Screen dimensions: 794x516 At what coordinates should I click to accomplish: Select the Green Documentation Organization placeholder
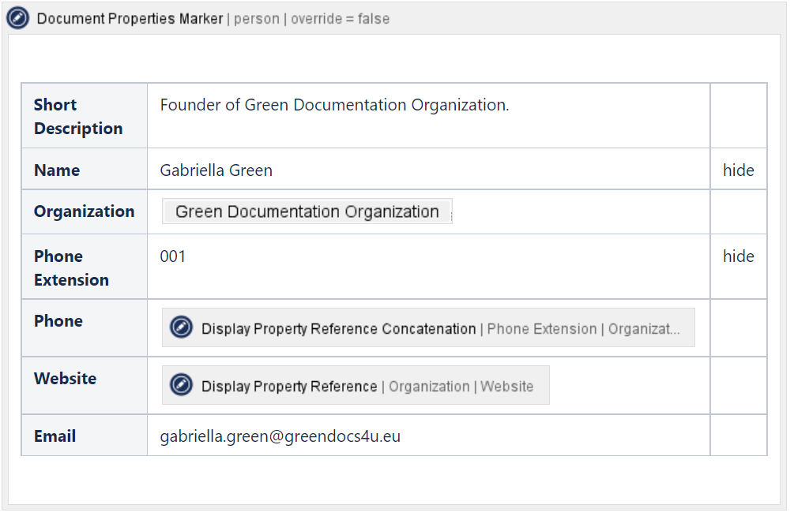coord(307,211)
